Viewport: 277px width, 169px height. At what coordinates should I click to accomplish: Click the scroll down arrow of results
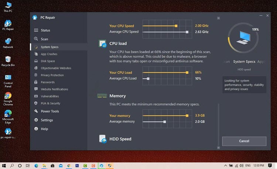click(x=219, y=148)
